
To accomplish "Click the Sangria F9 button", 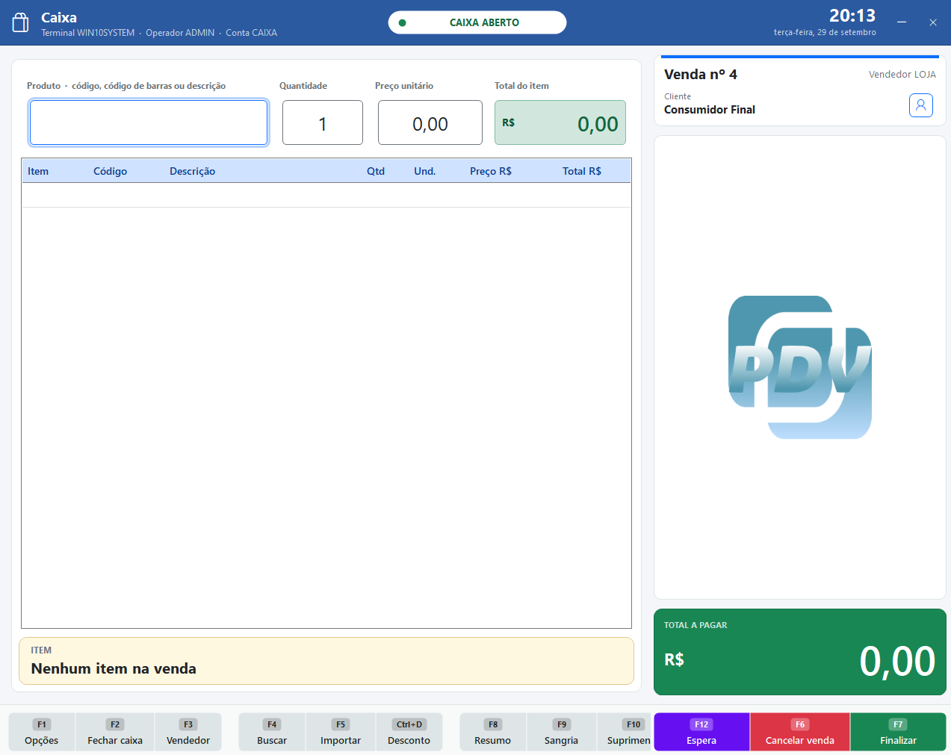I will tap(562, 732).
